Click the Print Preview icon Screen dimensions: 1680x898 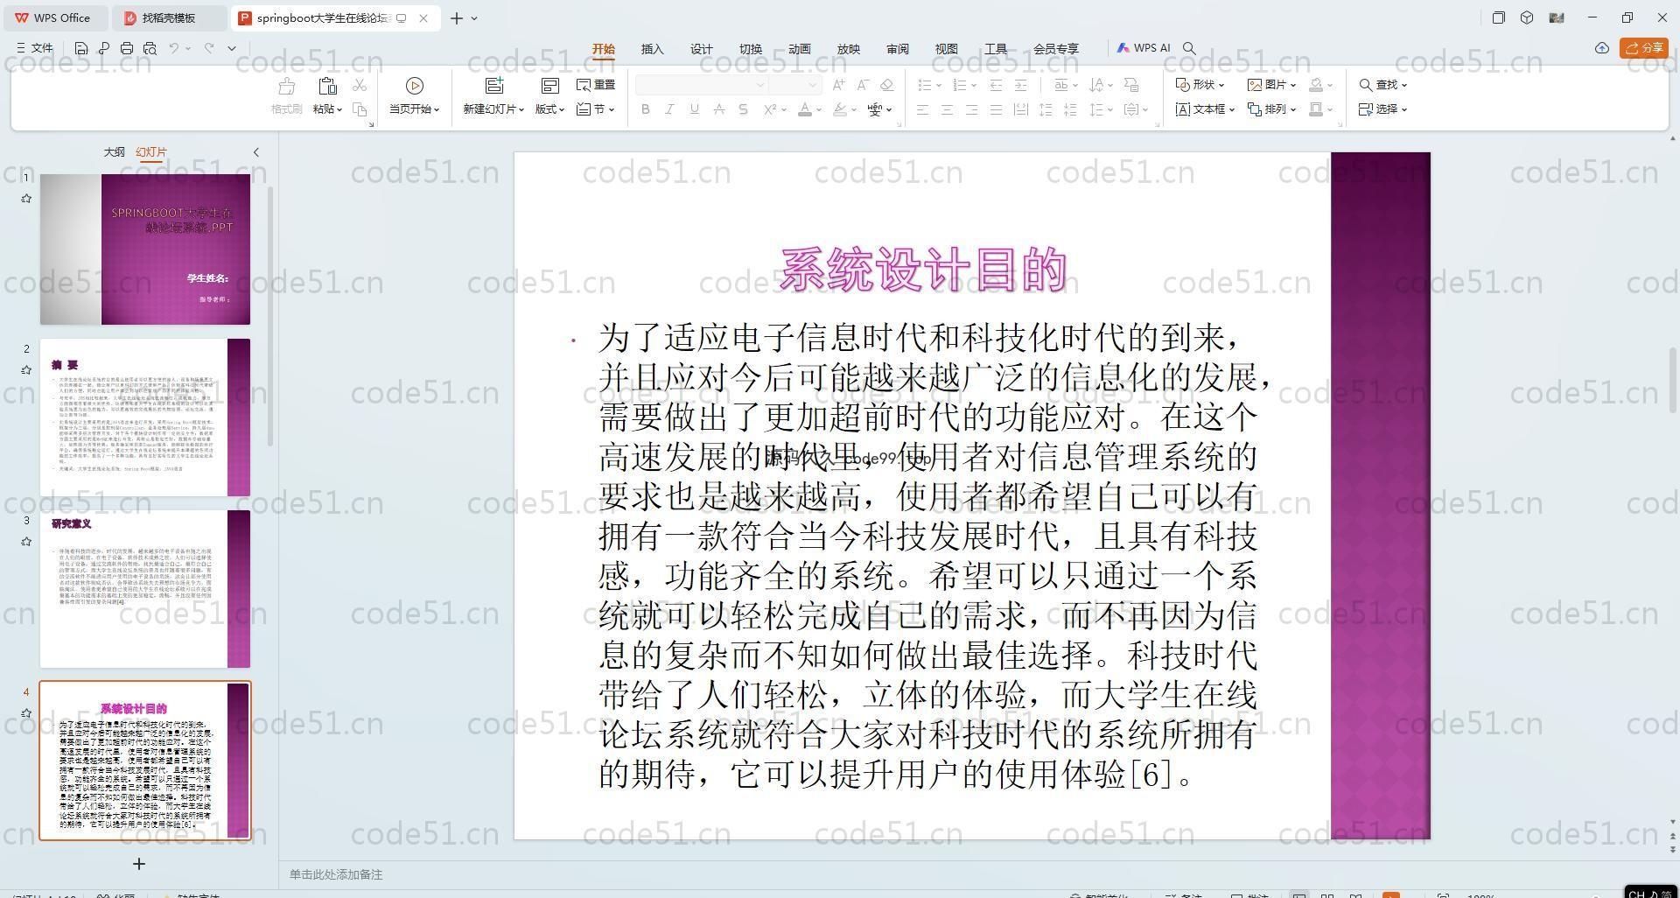[x=150, y=48]
